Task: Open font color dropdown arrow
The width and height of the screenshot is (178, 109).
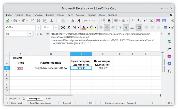Action: [88, 28]
